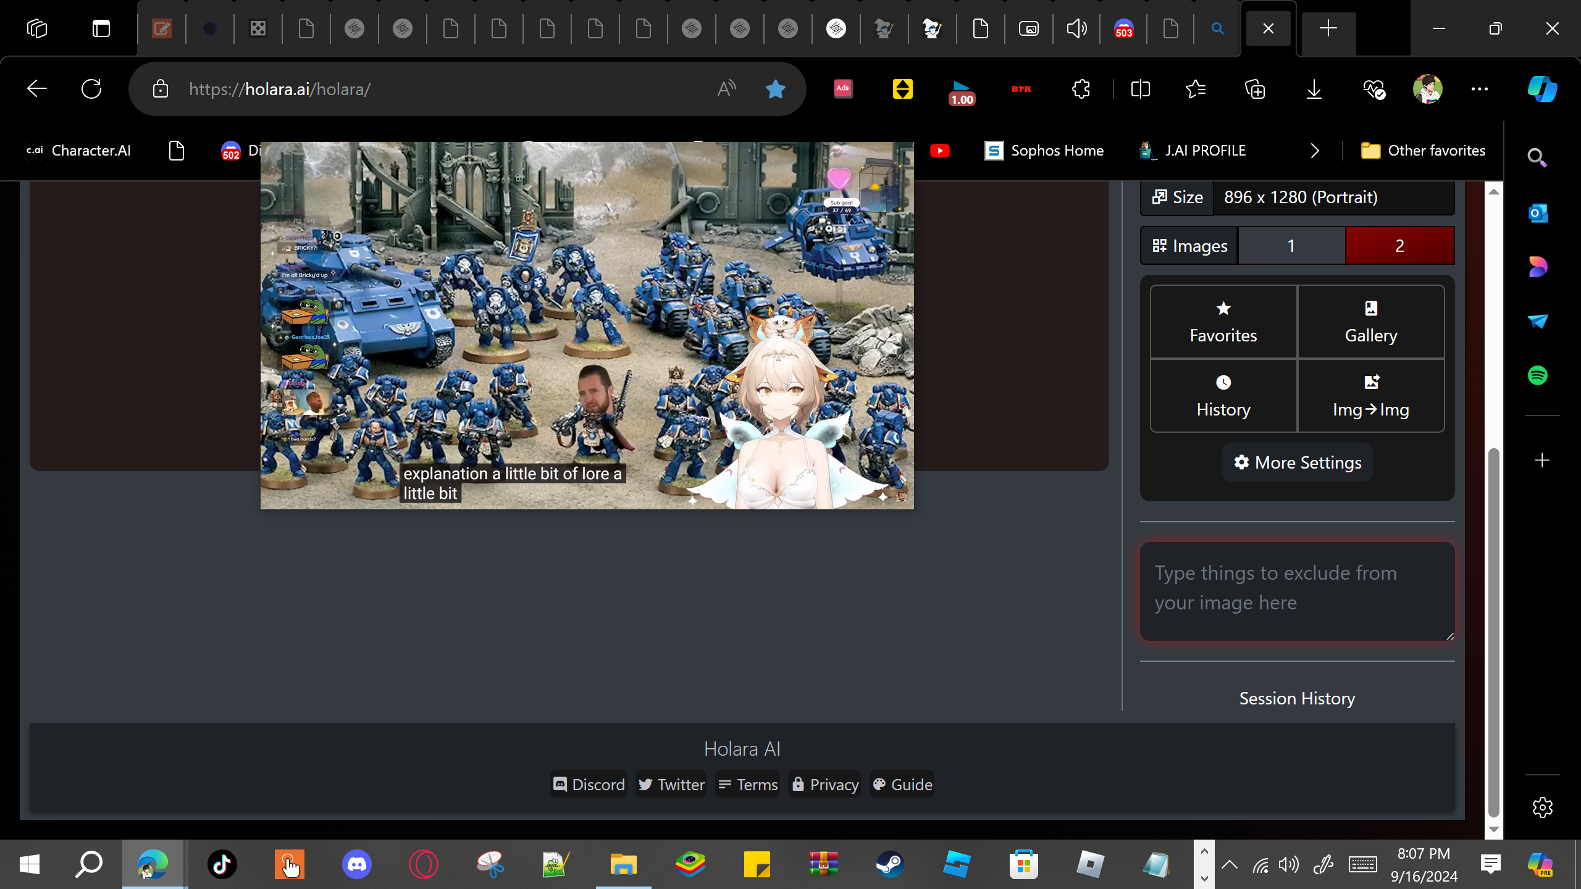The image size is (1581, 889).
Task: Open the Windows Start menu
Action: point(29,864)
